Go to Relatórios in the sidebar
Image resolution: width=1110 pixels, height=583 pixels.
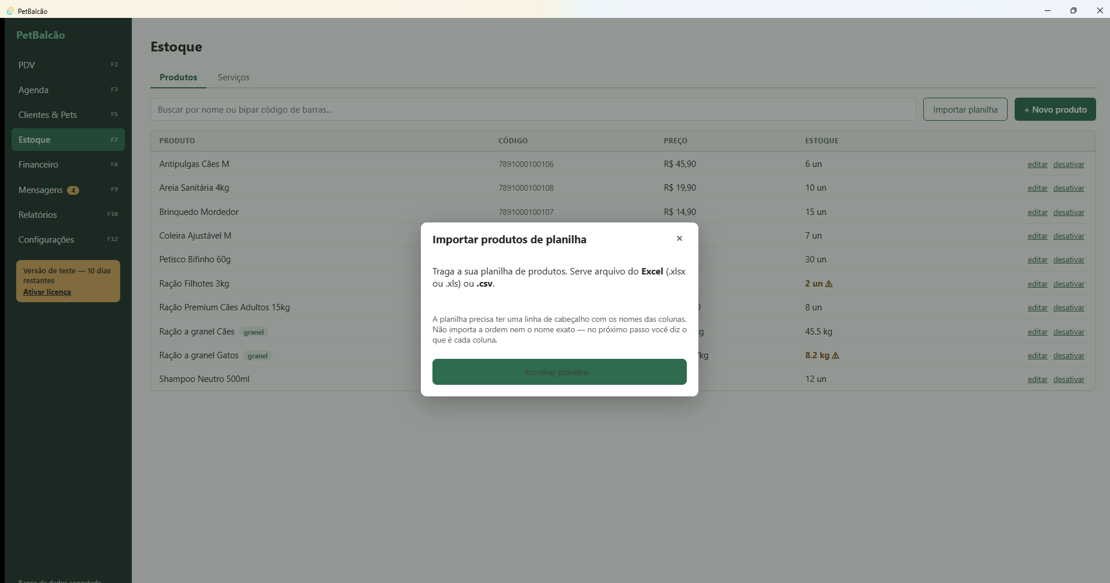click(x=68, y=215)
